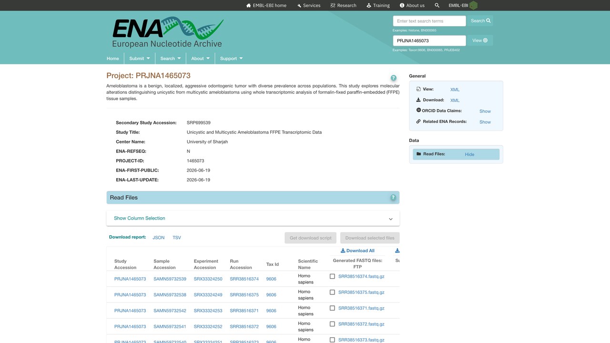Click the Download selected files button
The width and height of the screenshot is (610, 343).
coord(370,238)
